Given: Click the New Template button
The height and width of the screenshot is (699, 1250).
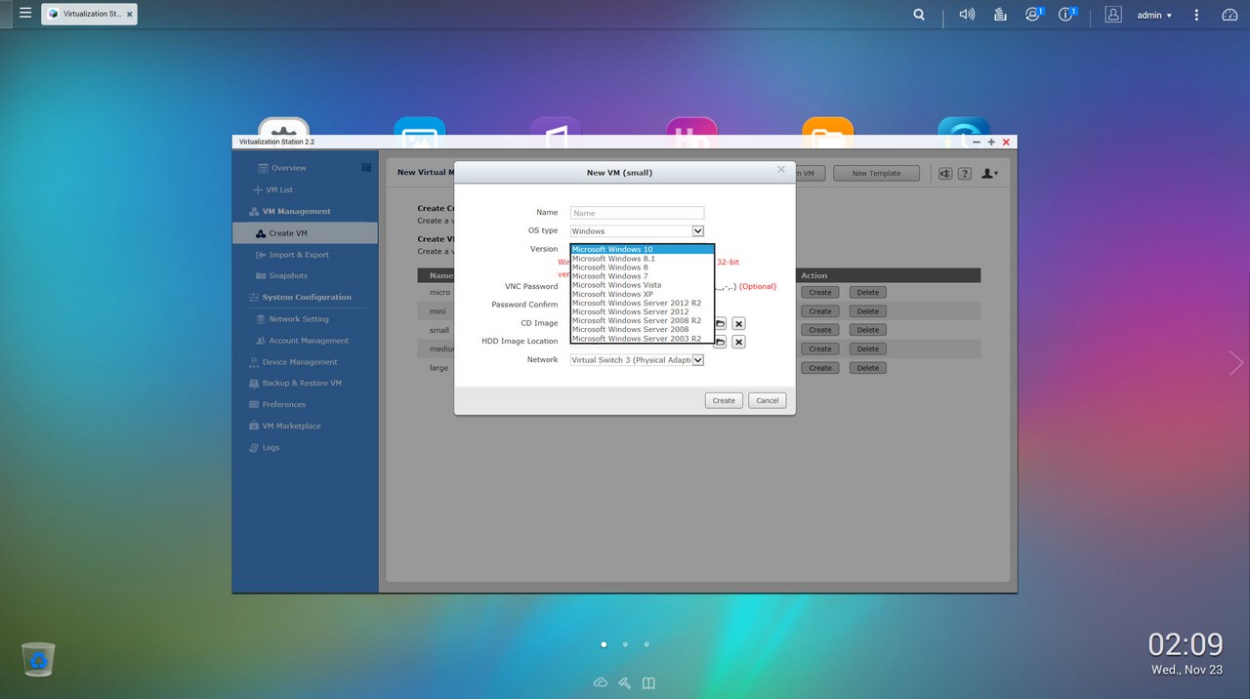Looking at the screenshot, I should click(876, 174).
